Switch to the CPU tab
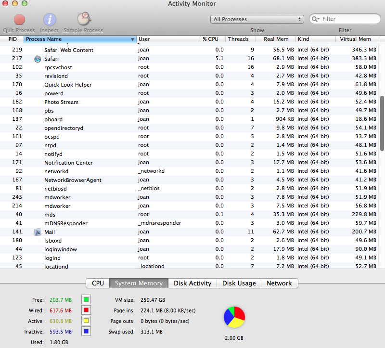Screen dimensions: 385x348 click(x=98, y=283)
